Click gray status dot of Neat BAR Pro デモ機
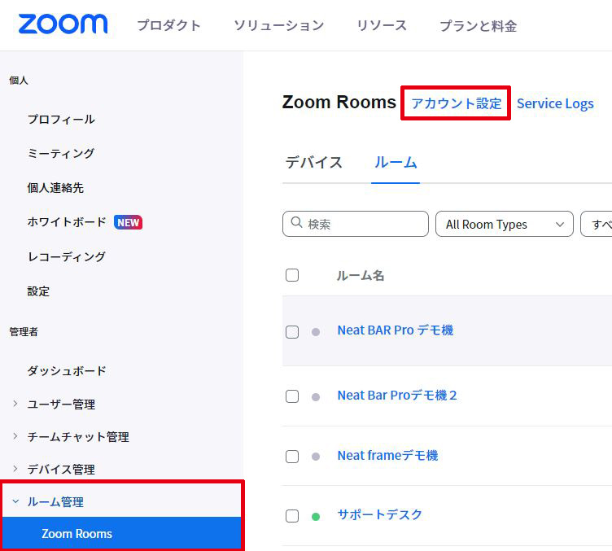Image resolution: width=612 pixels, height=551 pixels. coord(316,332)
